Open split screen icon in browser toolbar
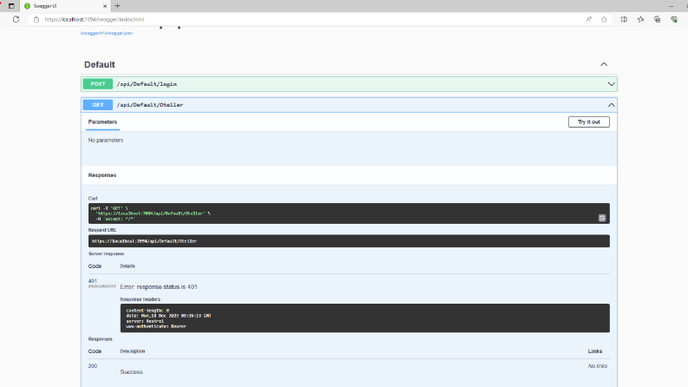The width and height of the screenshot is (688, 387). [624, 19]
